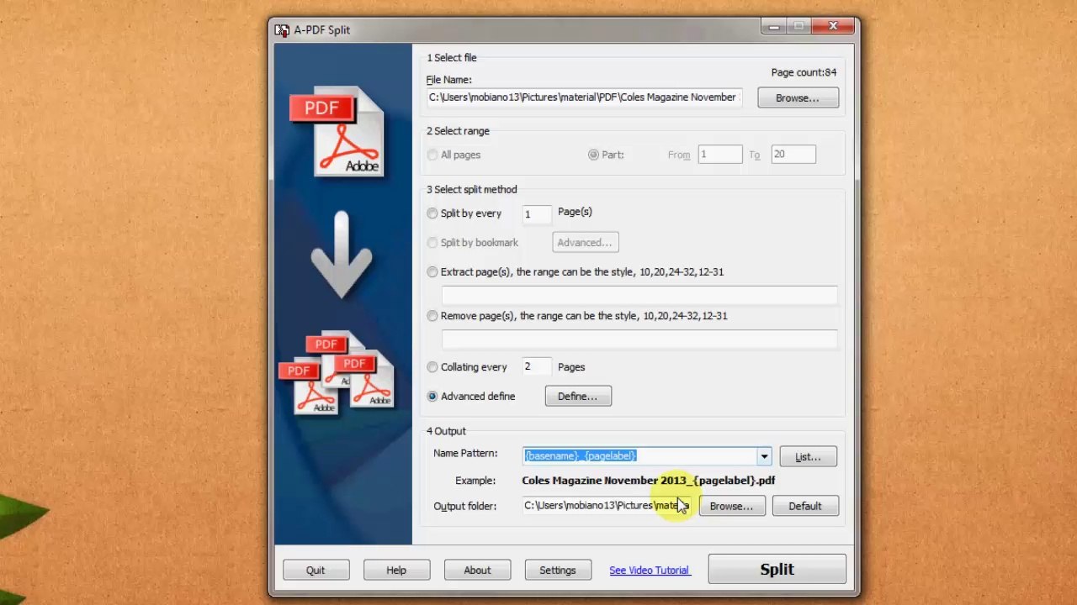The image size is (1077, 605).
Task: Click the Extract pages range input field
Action: (639, 295)
